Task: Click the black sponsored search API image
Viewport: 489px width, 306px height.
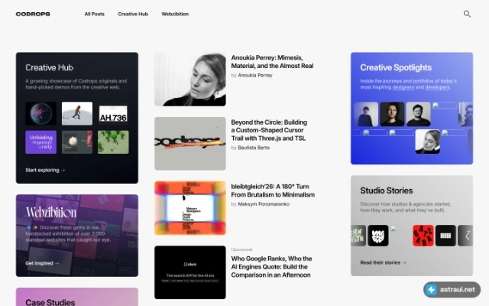Action: pos(190,272)
